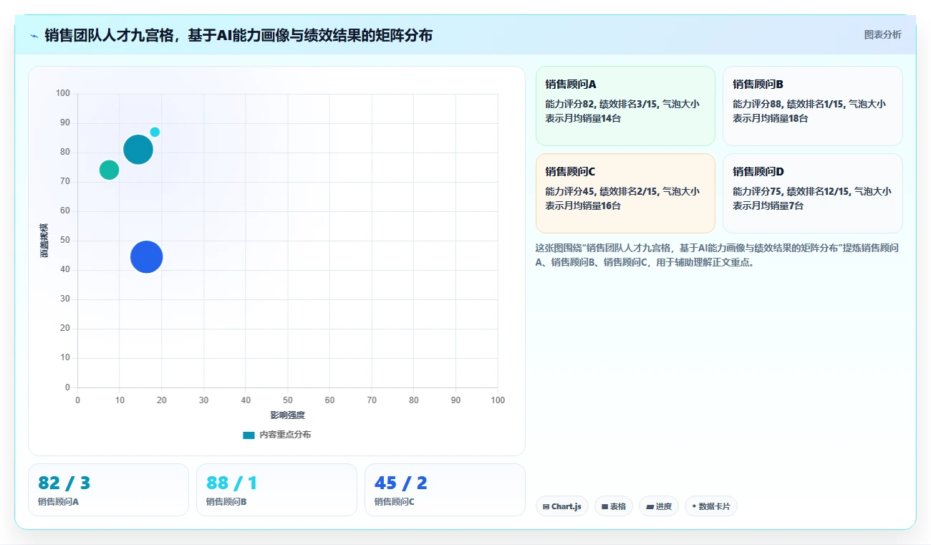The height and width of the screenshot is (545, 931).
Task: Click the 销售顾问B label under 88 / 1
Action: [x=226, y=502]
